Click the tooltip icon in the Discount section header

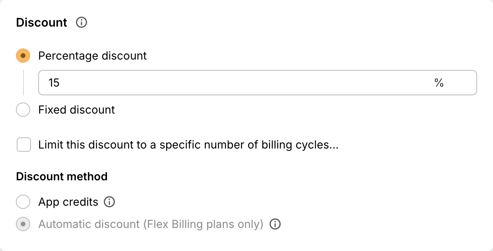tap(82, 23)
